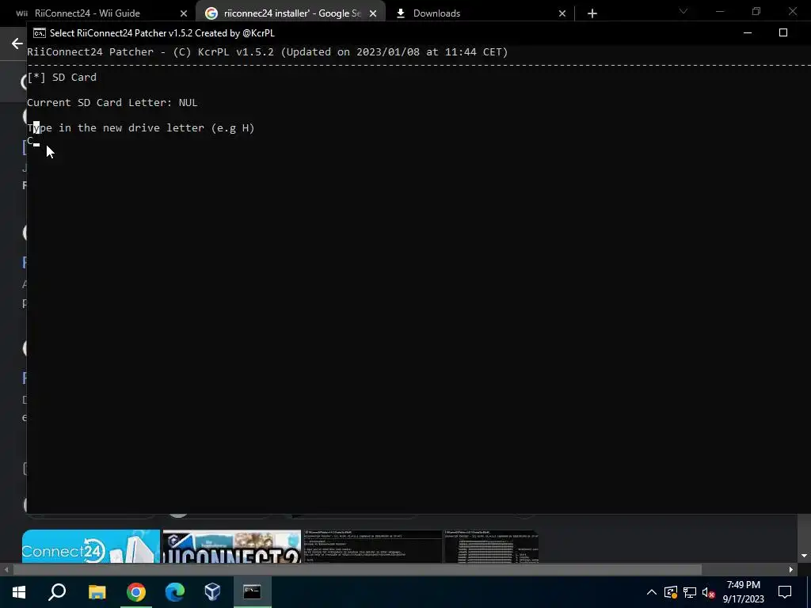Show hidden system tray icons
The image size is (811, 608).
click(x=652, y=592)
